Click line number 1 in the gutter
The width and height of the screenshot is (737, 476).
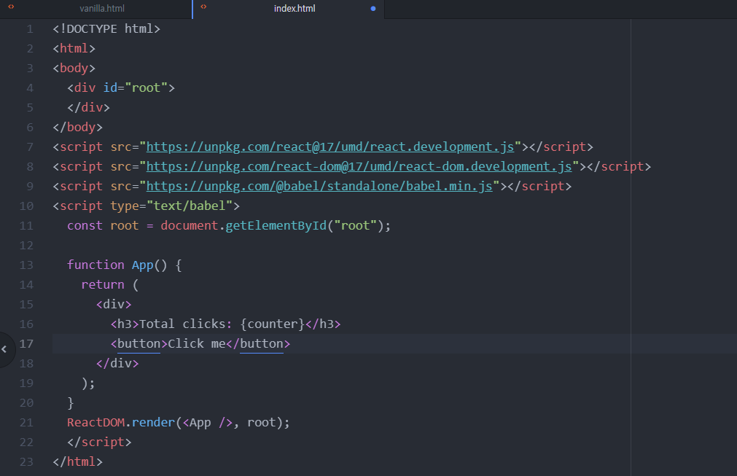(x=30, y=29)
